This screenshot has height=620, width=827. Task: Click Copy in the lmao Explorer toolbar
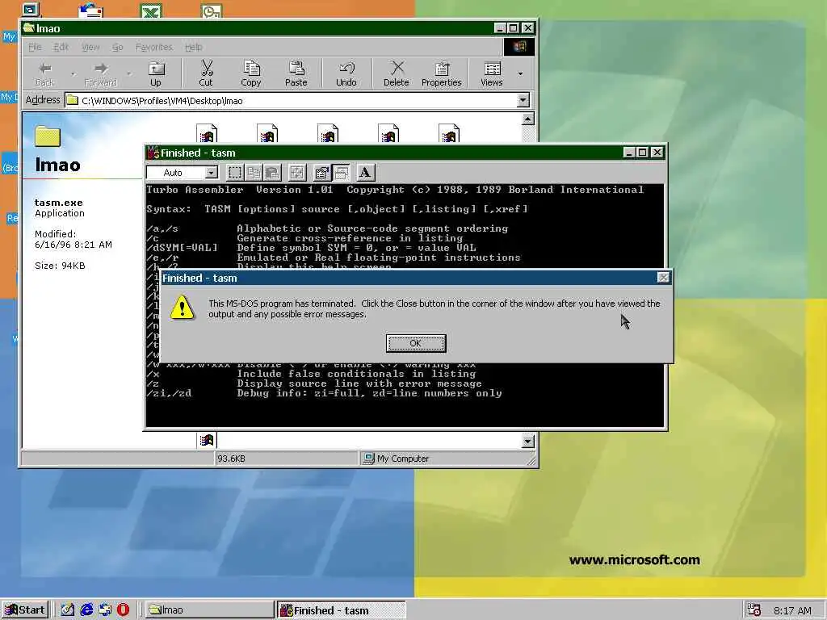point(251,74)
